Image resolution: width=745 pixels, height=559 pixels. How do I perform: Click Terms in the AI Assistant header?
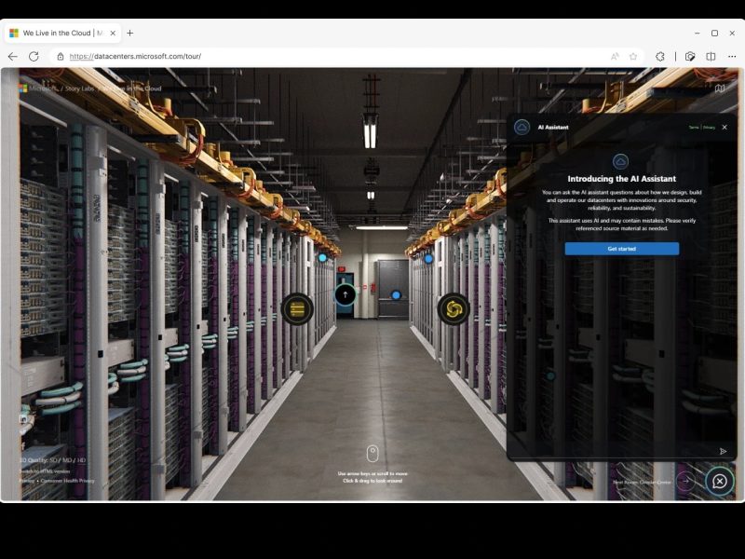(694, 127)
